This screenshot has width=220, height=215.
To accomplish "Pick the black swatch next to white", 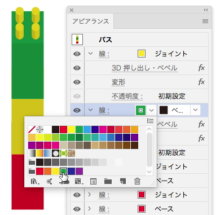I will [x=55, y=130].
